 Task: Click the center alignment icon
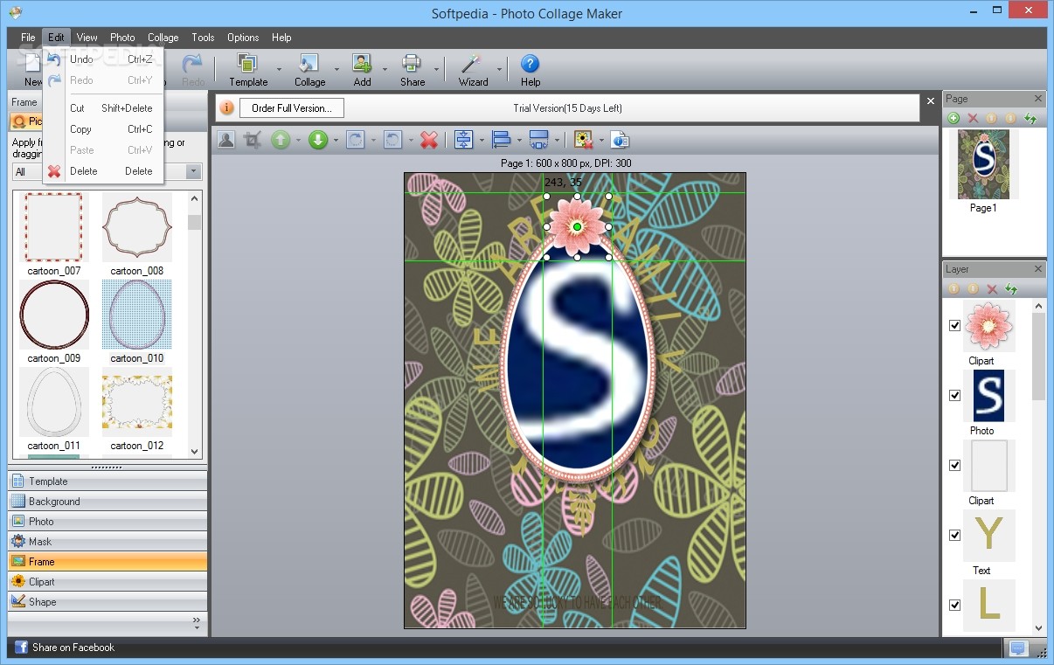(x=463, y=140)
